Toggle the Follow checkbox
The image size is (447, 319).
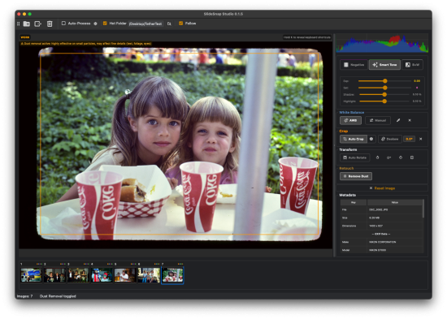pyautogui.click(x=180, y=24)
